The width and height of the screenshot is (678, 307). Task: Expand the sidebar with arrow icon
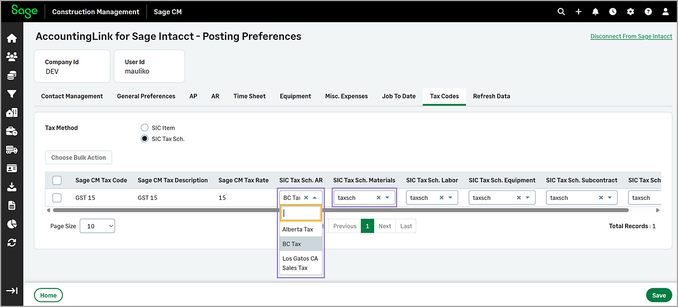click(x=11, y=291)
